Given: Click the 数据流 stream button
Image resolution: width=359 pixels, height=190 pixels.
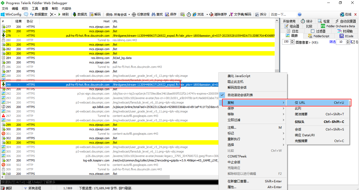Looking at the screenshot, I should tap(80, 14).
